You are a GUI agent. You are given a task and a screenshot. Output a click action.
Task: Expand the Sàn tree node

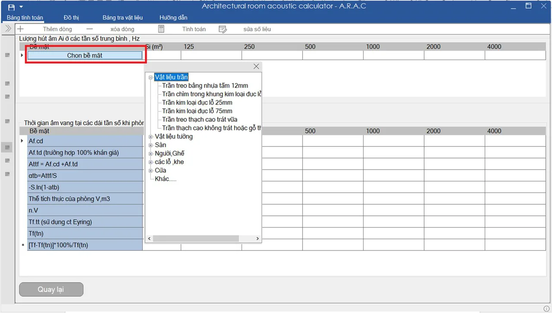(151, 145)
